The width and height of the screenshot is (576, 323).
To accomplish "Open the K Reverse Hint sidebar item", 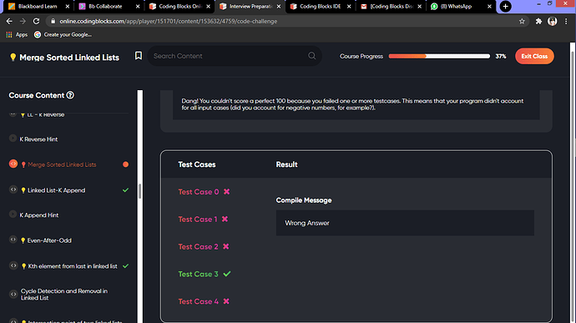I will point(38,139).
